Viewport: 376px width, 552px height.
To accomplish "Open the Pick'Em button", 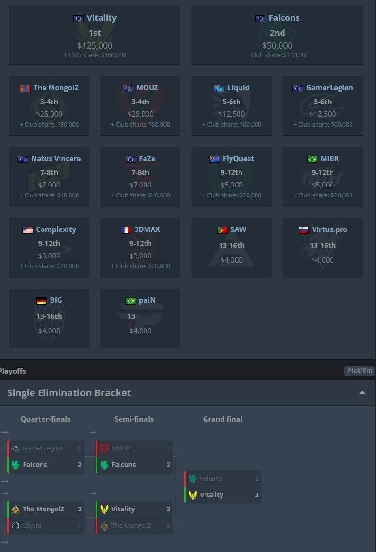I will click(x=359, y=371).
